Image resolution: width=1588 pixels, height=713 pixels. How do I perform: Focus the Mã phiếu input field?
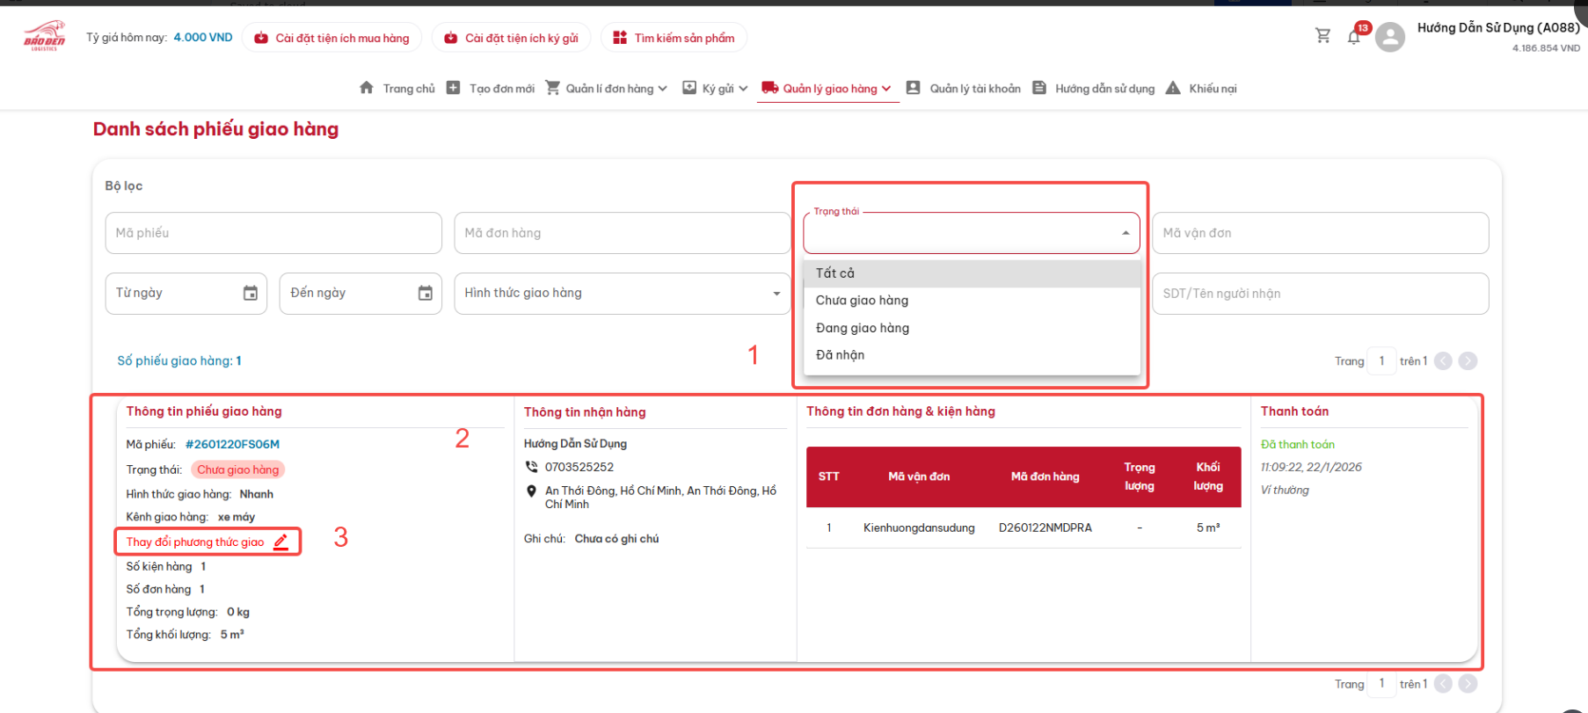pos(273,233)
